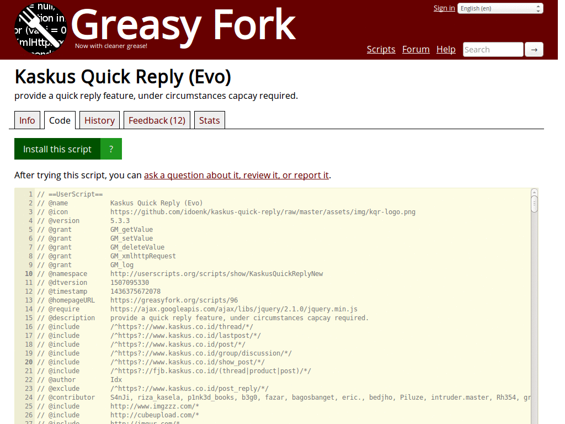The width and height of the screenshot is (565, 424).
Task: Click the search arrow submit button
Action: coord(534,50)
